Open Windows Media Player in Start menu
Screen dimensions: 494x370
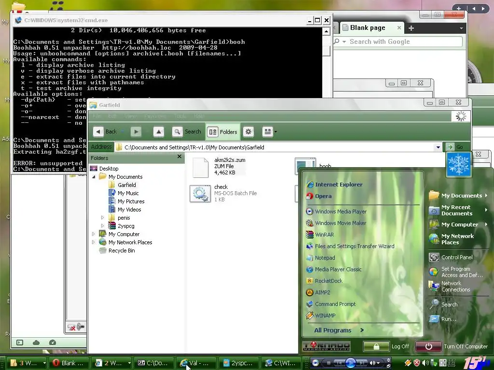click(336, 211)
